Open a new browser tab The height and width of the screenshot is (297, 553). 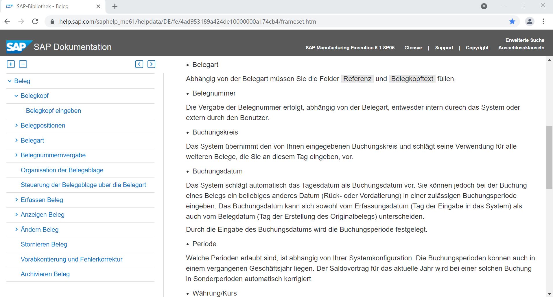115,6
